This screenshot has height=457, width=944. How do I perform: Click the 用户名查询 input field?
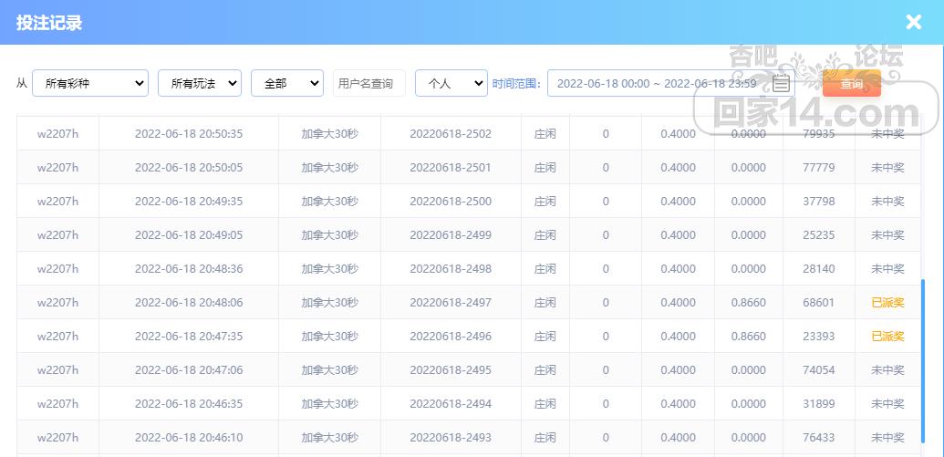pyautogui.click(x=368, y=83)
